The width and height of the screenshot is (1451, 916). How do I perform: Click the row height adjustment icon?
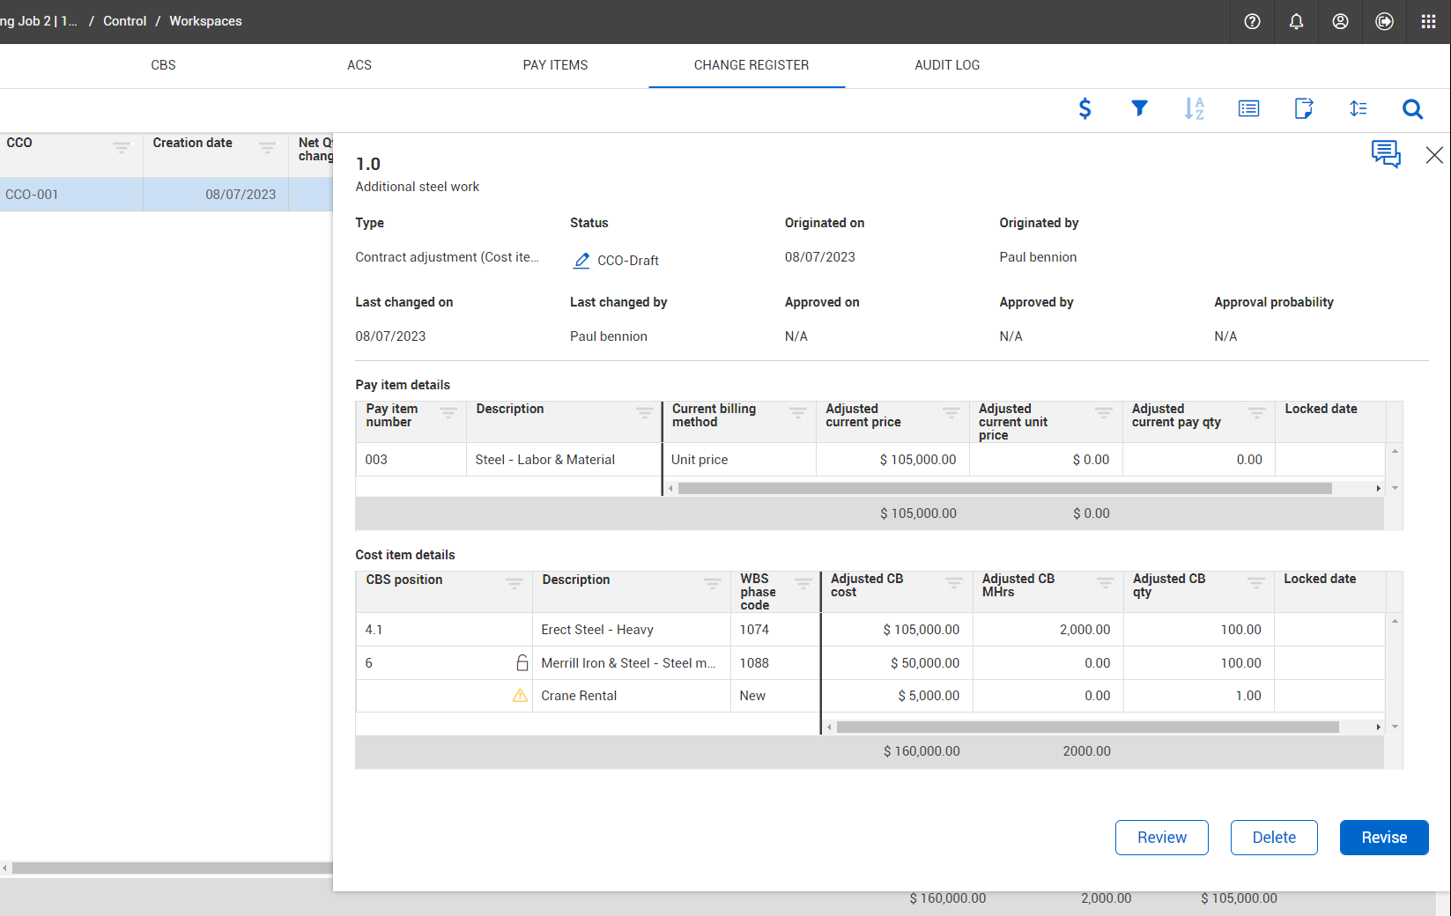[x=1358, y=108]
